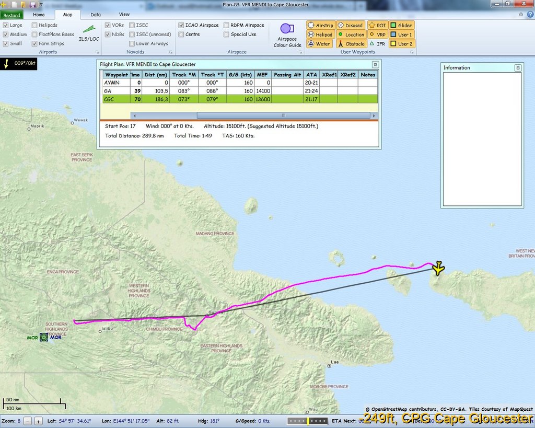Screen dimensions: 535x428
Task: Choose the Obstacle waypoint type
Action: [351, 44]
